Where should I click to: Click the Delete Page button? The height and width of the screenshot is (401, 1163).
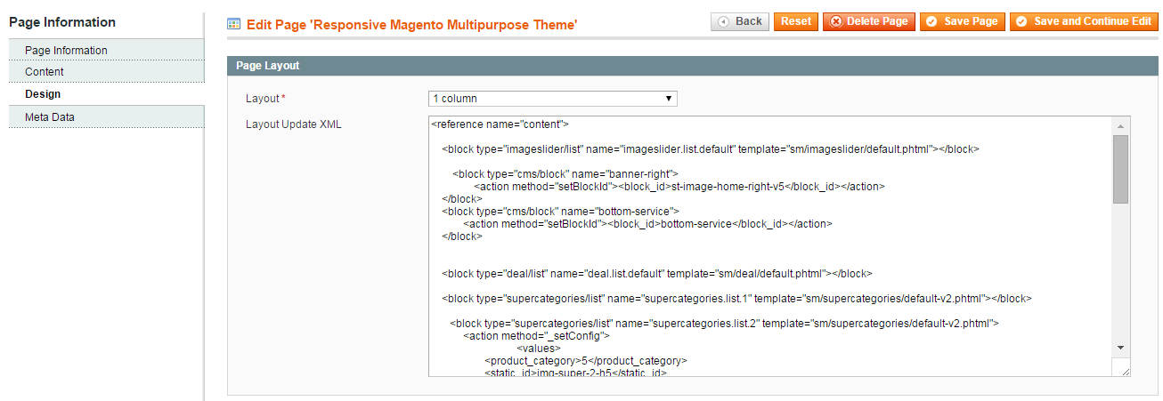point(868,21)
